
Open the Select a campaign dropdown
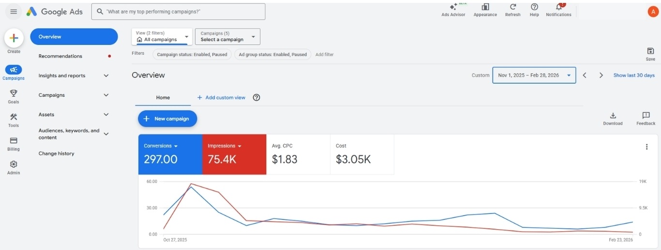click(x=227, y=37)
